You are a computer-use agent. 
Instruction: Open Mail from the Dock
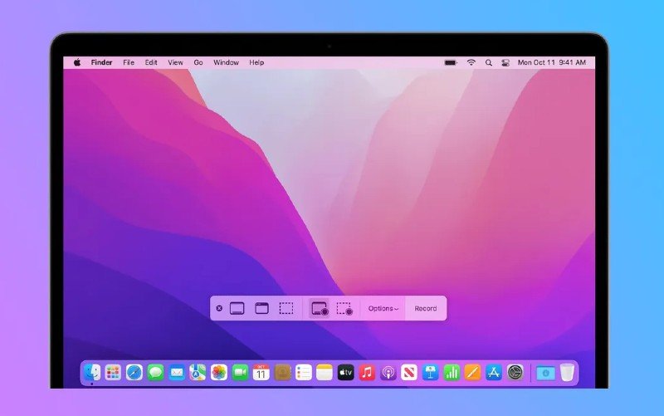coord(177,372)
